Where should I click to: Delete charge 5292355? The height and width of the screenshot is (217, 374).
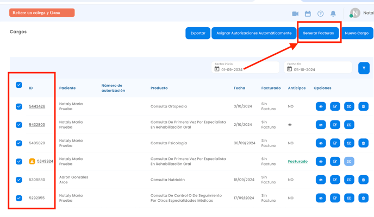tap(363, 198)
